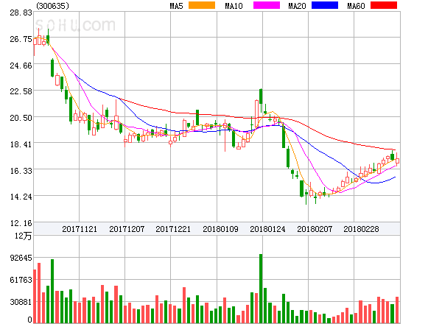Click the 61763 volume axis label
This screenshot has height=324, width=442.
[x=21, y=280]
